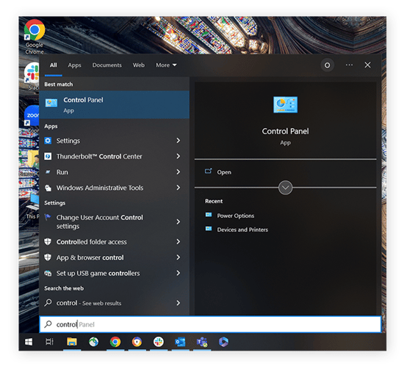
Task: Open the Control Panel best match result
Action: (x=114, y=104)
